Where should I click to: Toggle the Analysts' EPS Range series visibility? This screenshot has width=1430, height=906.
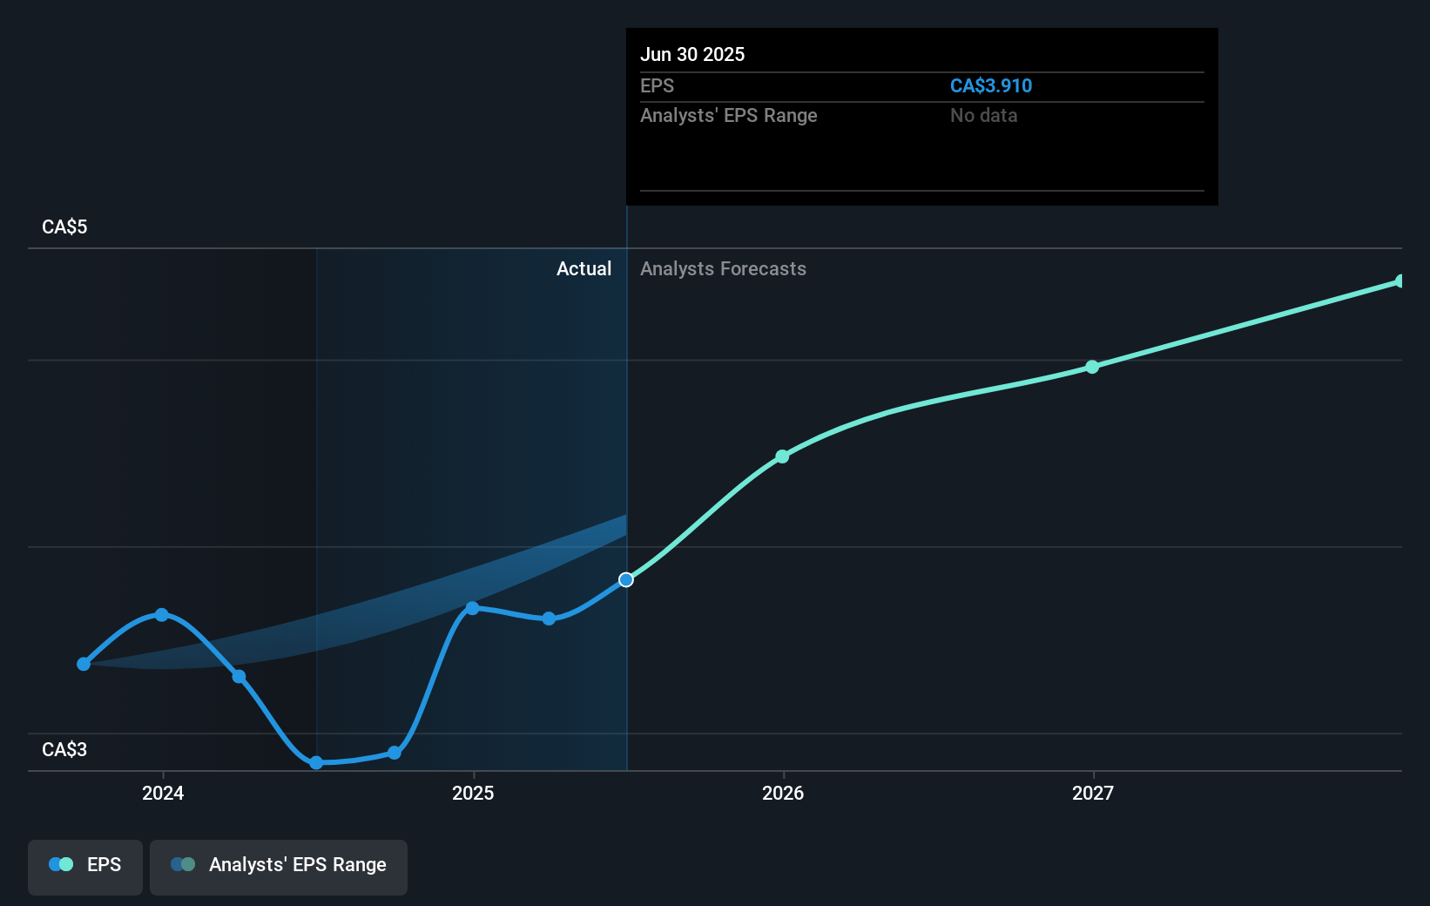coord(279,865)
